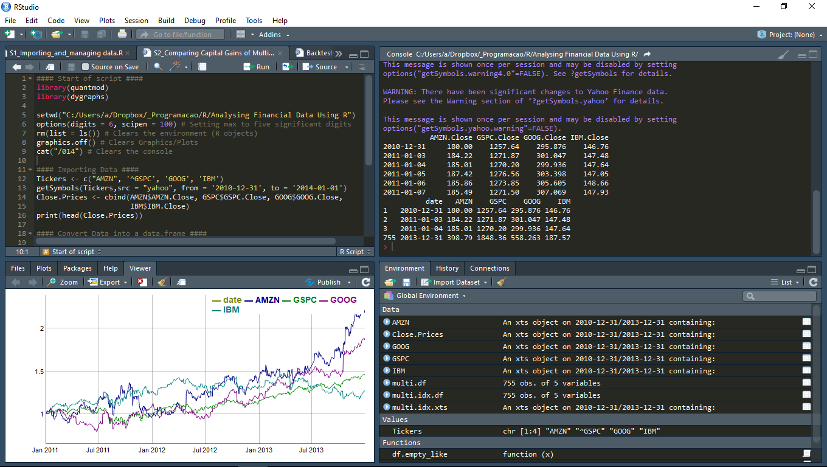Clear all viewer items with broom icon
Viewport: 827px width, 467px height.
(162, 282)
